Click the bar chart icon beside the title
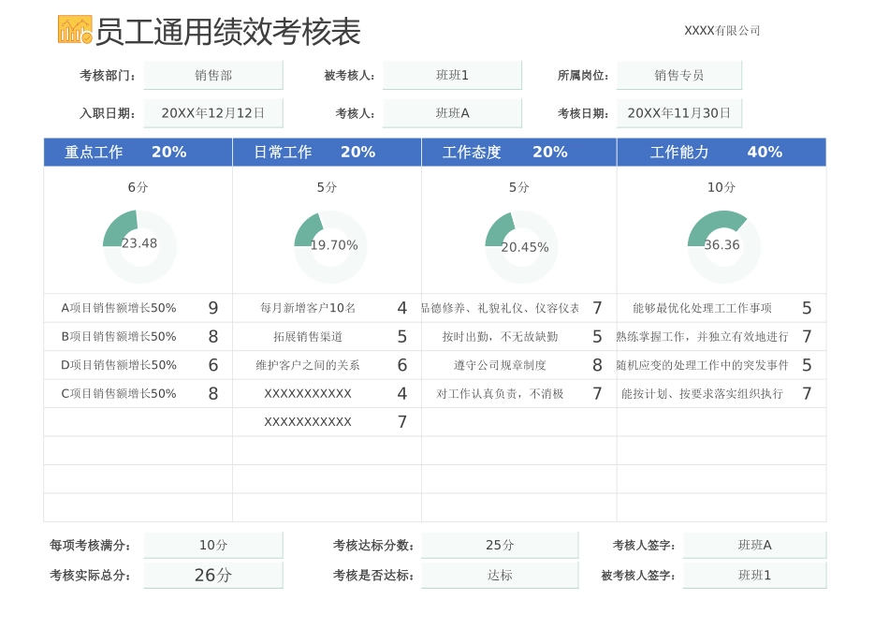The height and width of the screenshot is (629, 889). tap(73, 28)
